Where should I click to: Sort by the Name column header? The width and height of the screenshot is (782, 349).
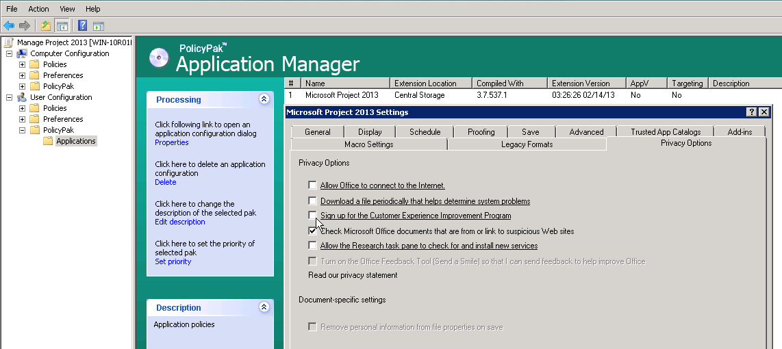(x=346, y=83)
